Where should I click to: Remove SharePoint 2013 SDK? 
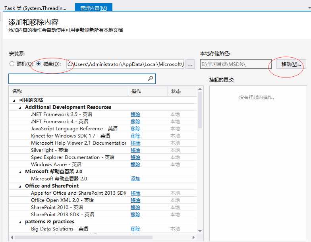pos(135,215)
